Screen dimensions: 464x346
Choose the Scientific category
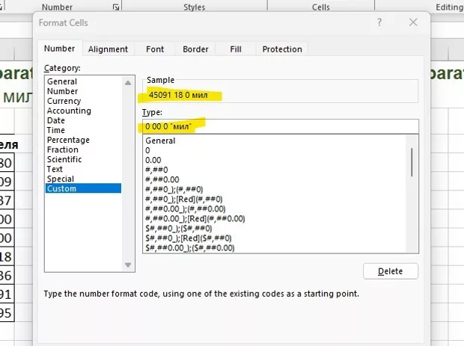click(x=66, y=159)
